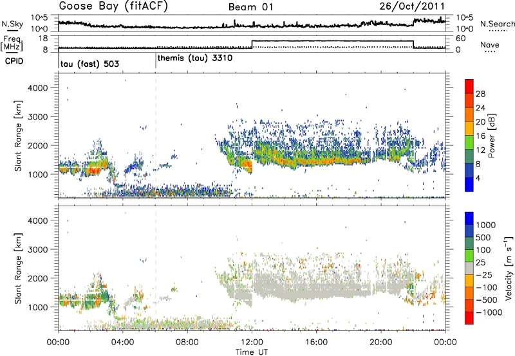This screenshot has width=515, height=356.
Task: Click the '20:00' time axis tick label
Action: point(381,343)
